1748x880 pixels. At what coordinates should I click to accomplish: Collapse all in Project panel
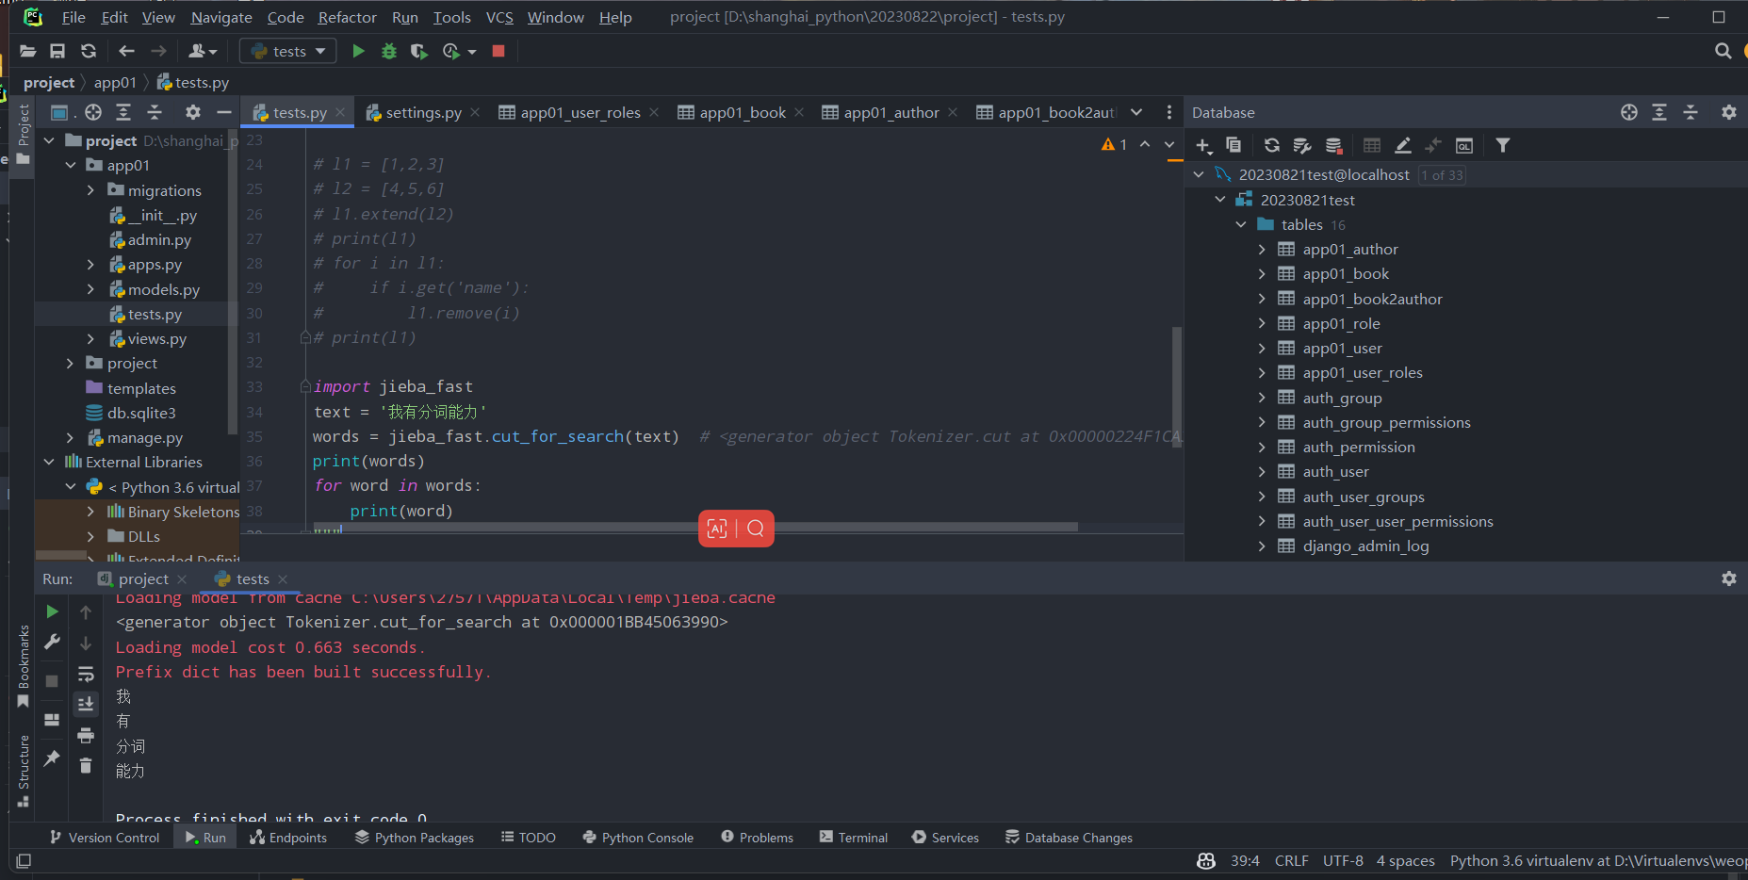[x=155, y=112]
